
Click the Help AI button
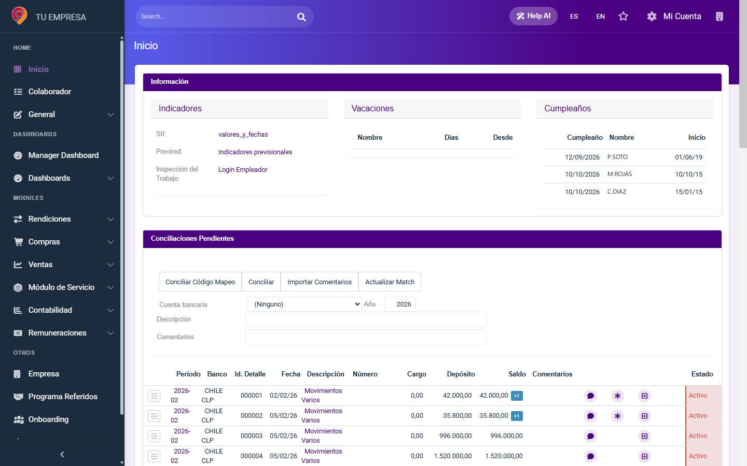[x=533, y=16]
